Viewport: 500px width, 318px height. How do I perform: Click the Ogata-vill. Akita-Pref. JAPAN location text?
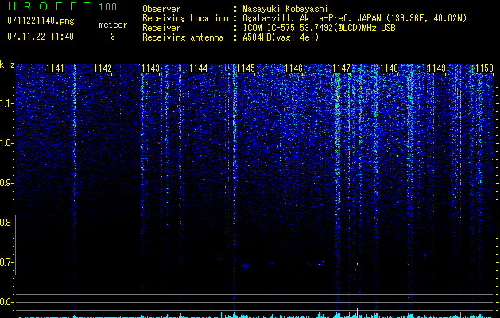point(355,18)
